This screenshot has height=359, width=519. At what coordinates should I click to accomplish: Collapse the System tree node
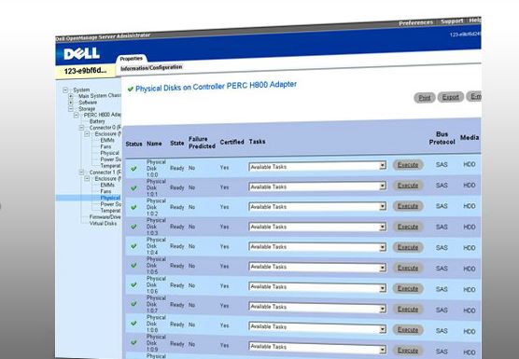point(65,90)
